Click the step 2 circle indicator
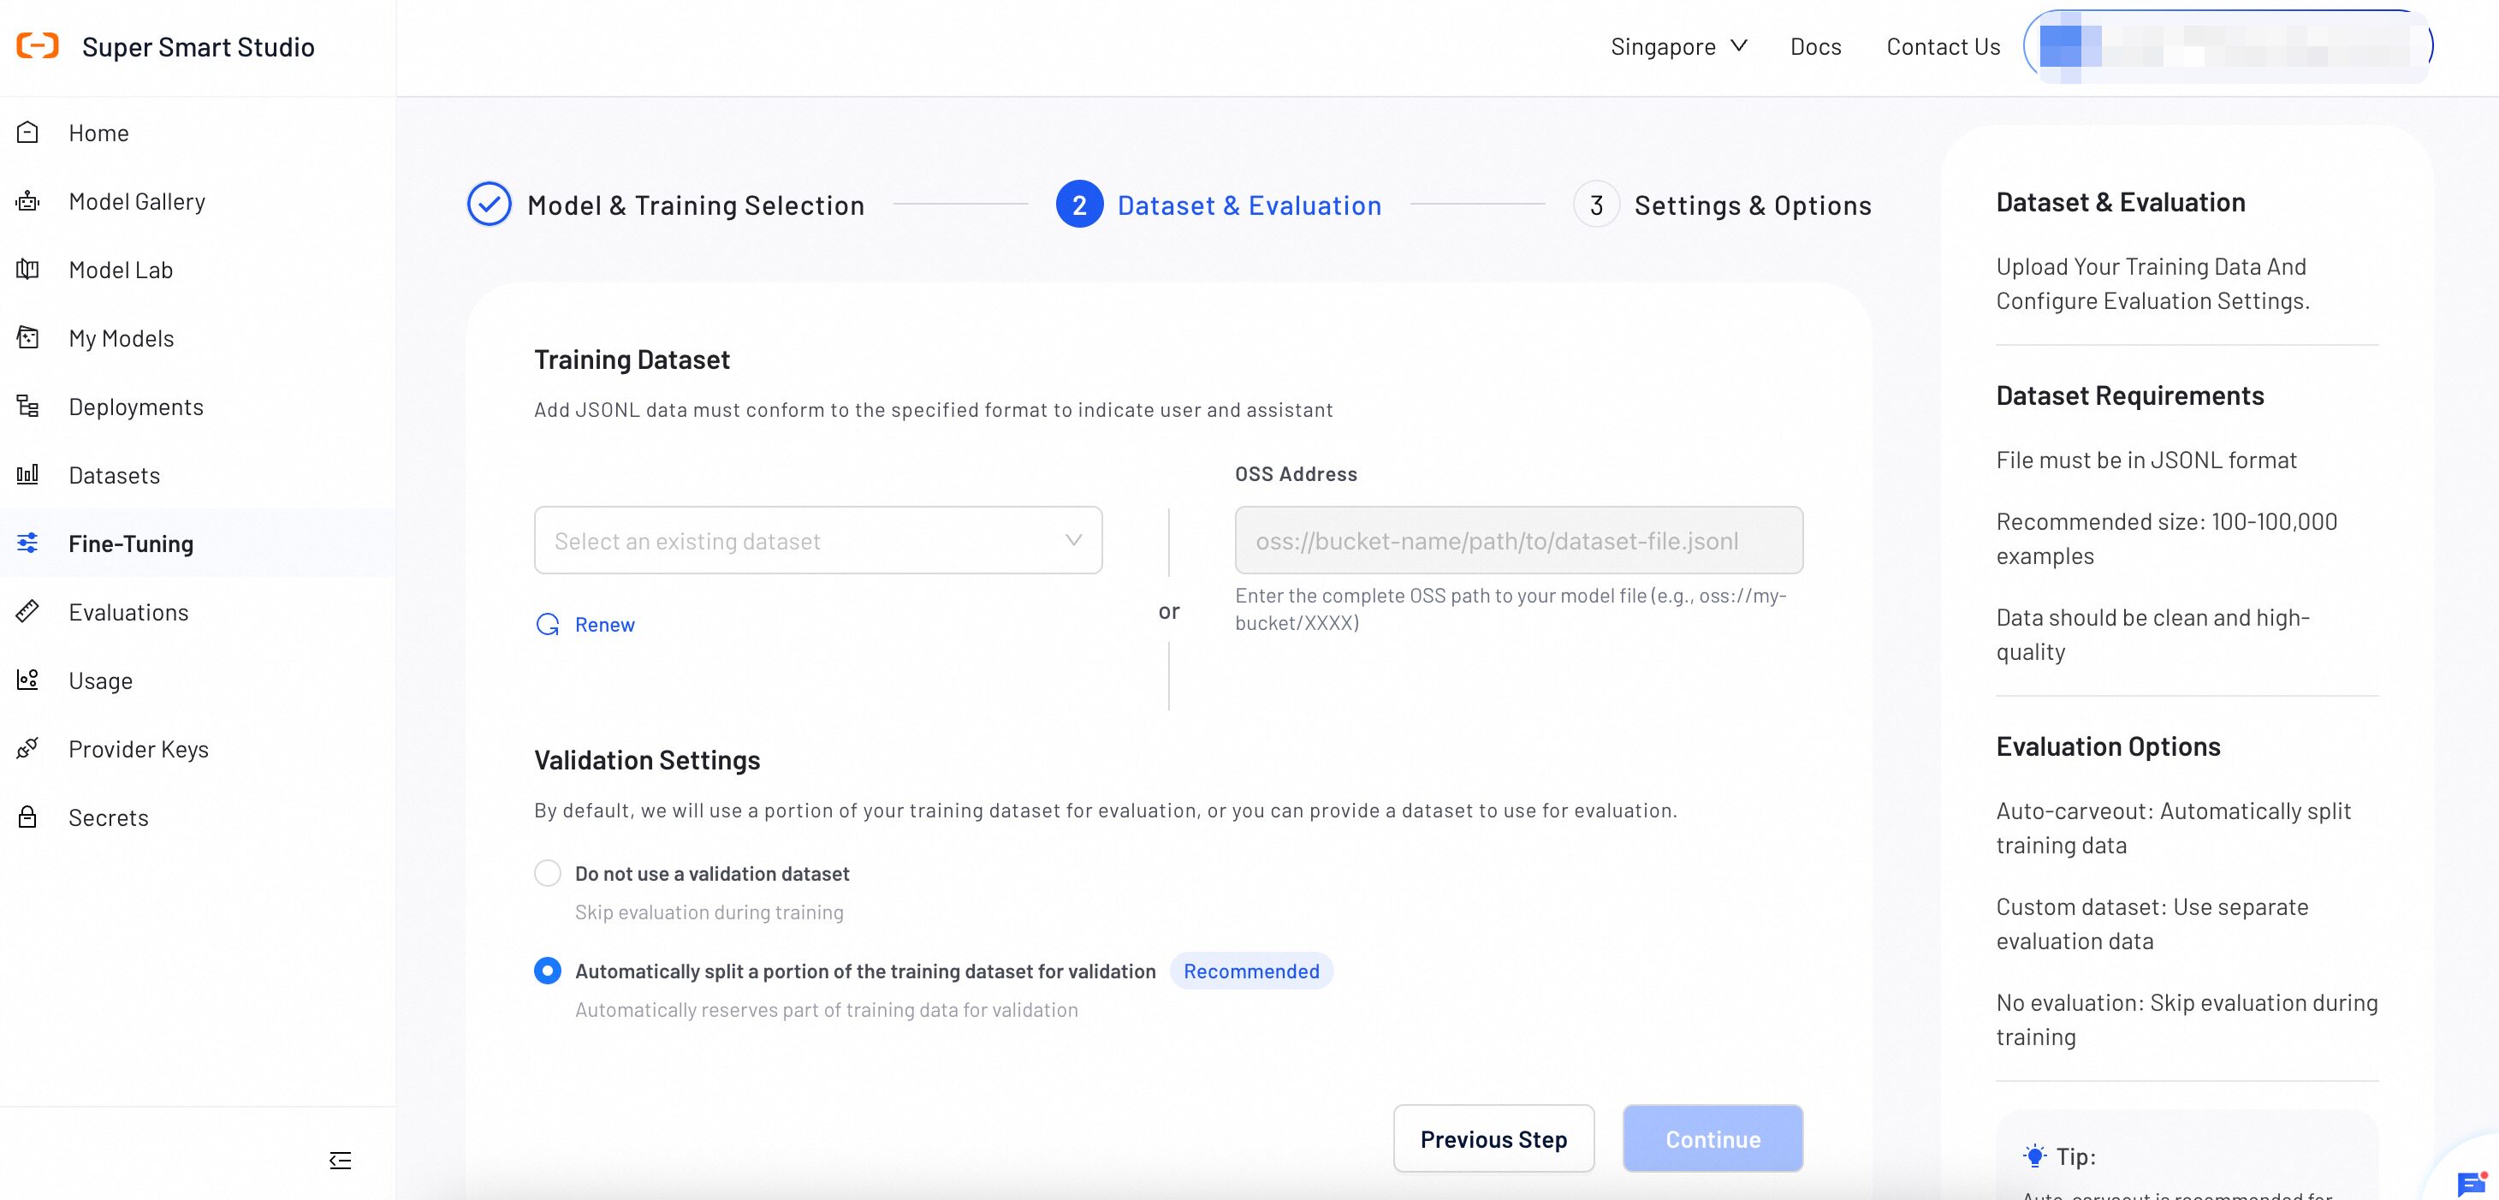 click(1080, 205)
